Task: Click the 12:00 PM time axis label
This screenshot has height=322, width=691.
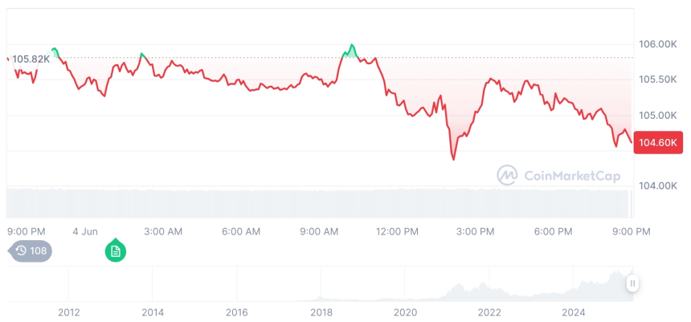Action: (397, 231)
